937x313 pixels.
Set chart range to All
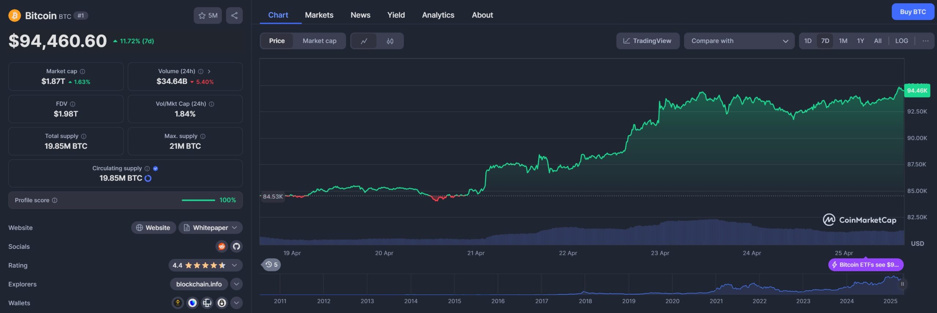(x=878, y=41)
